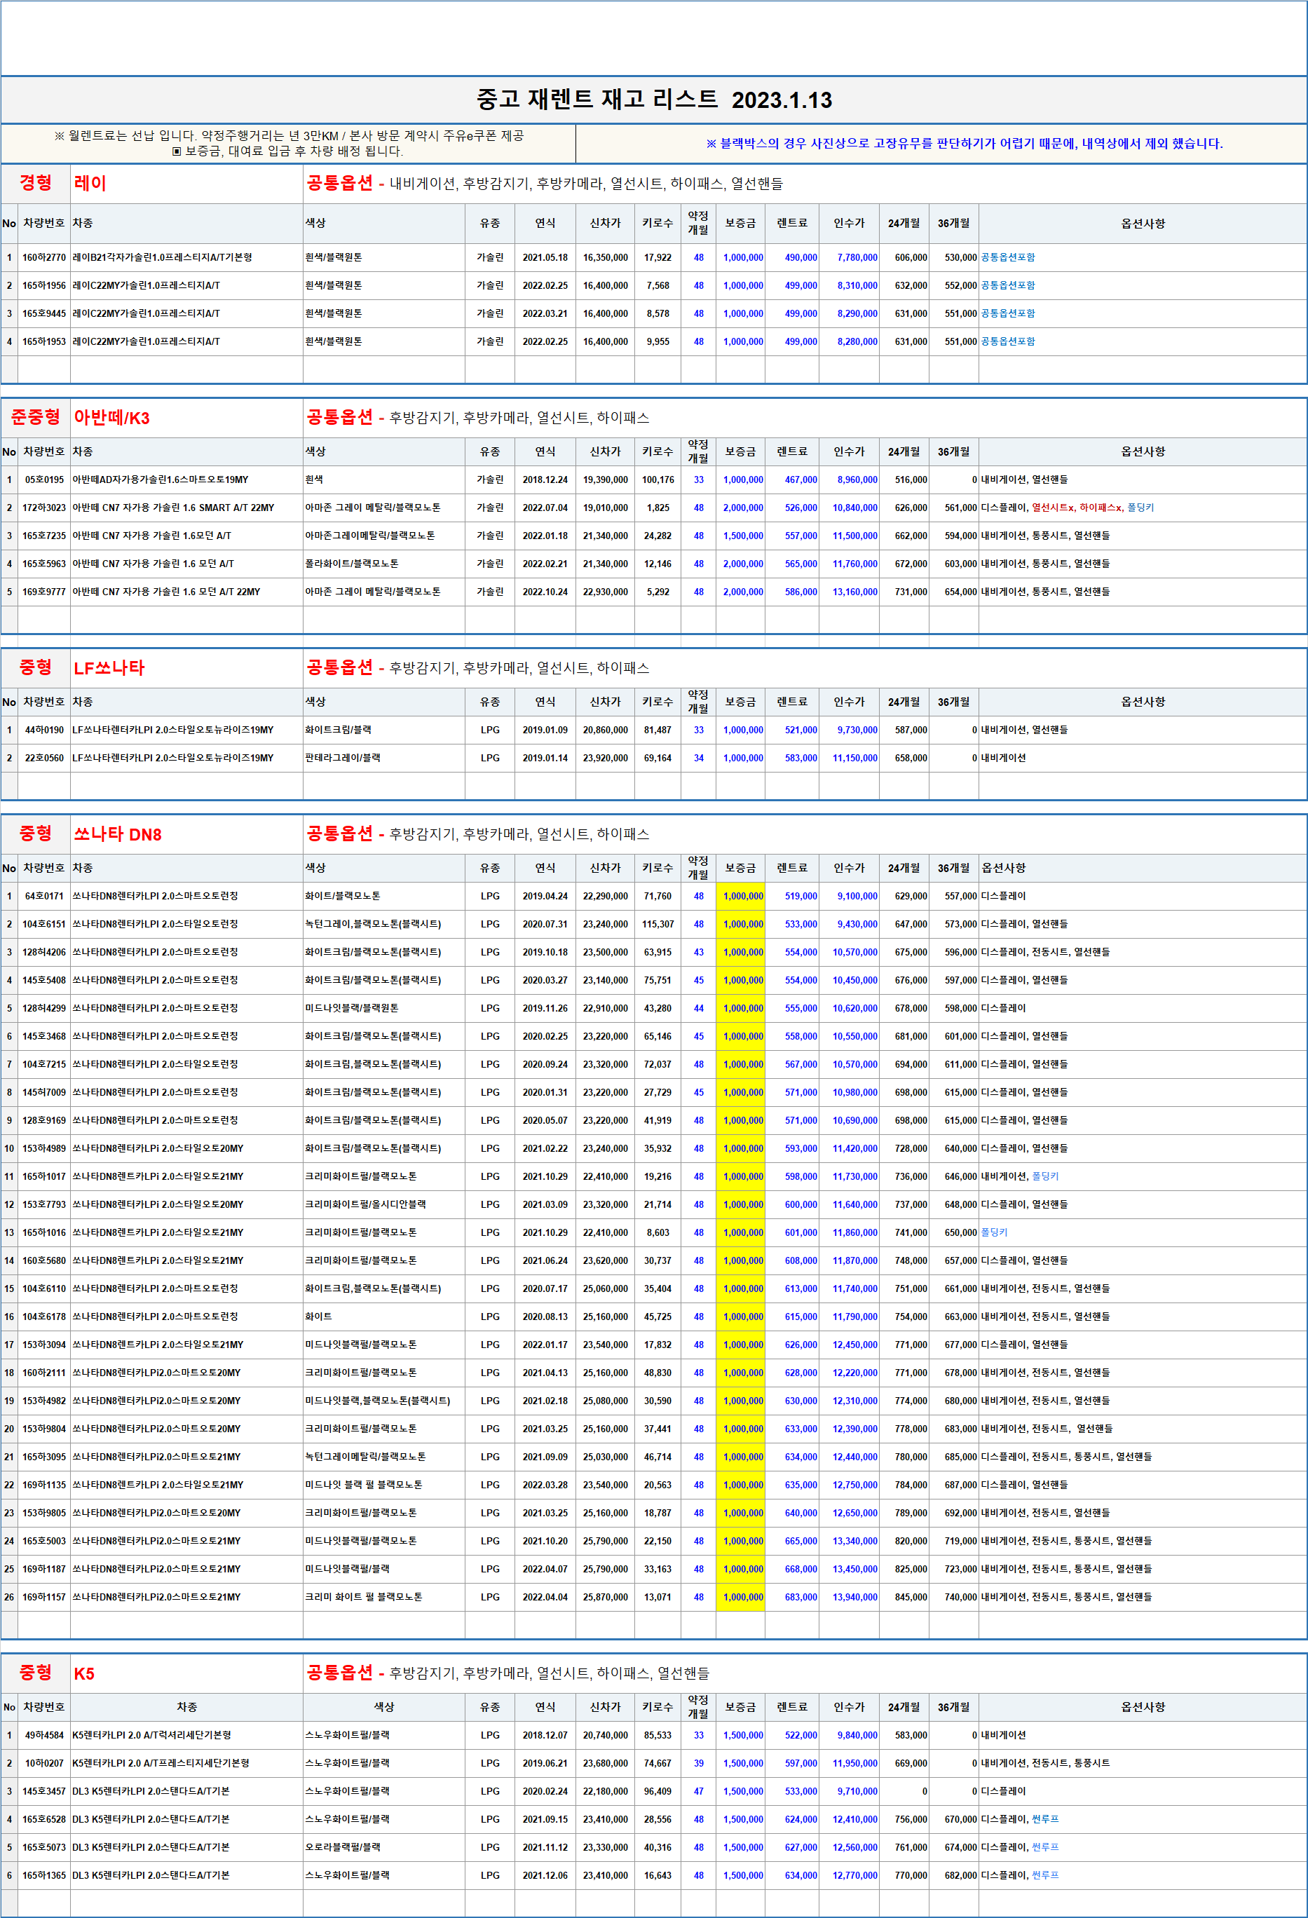Screen dimensions: 1308x1918
Task: Click deposit 1,500,000 in 165호7235 row
Action: [743, 536]
